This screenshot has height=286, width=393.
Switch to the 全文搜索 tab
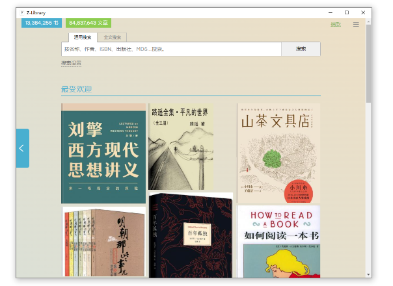pos(112,37)
